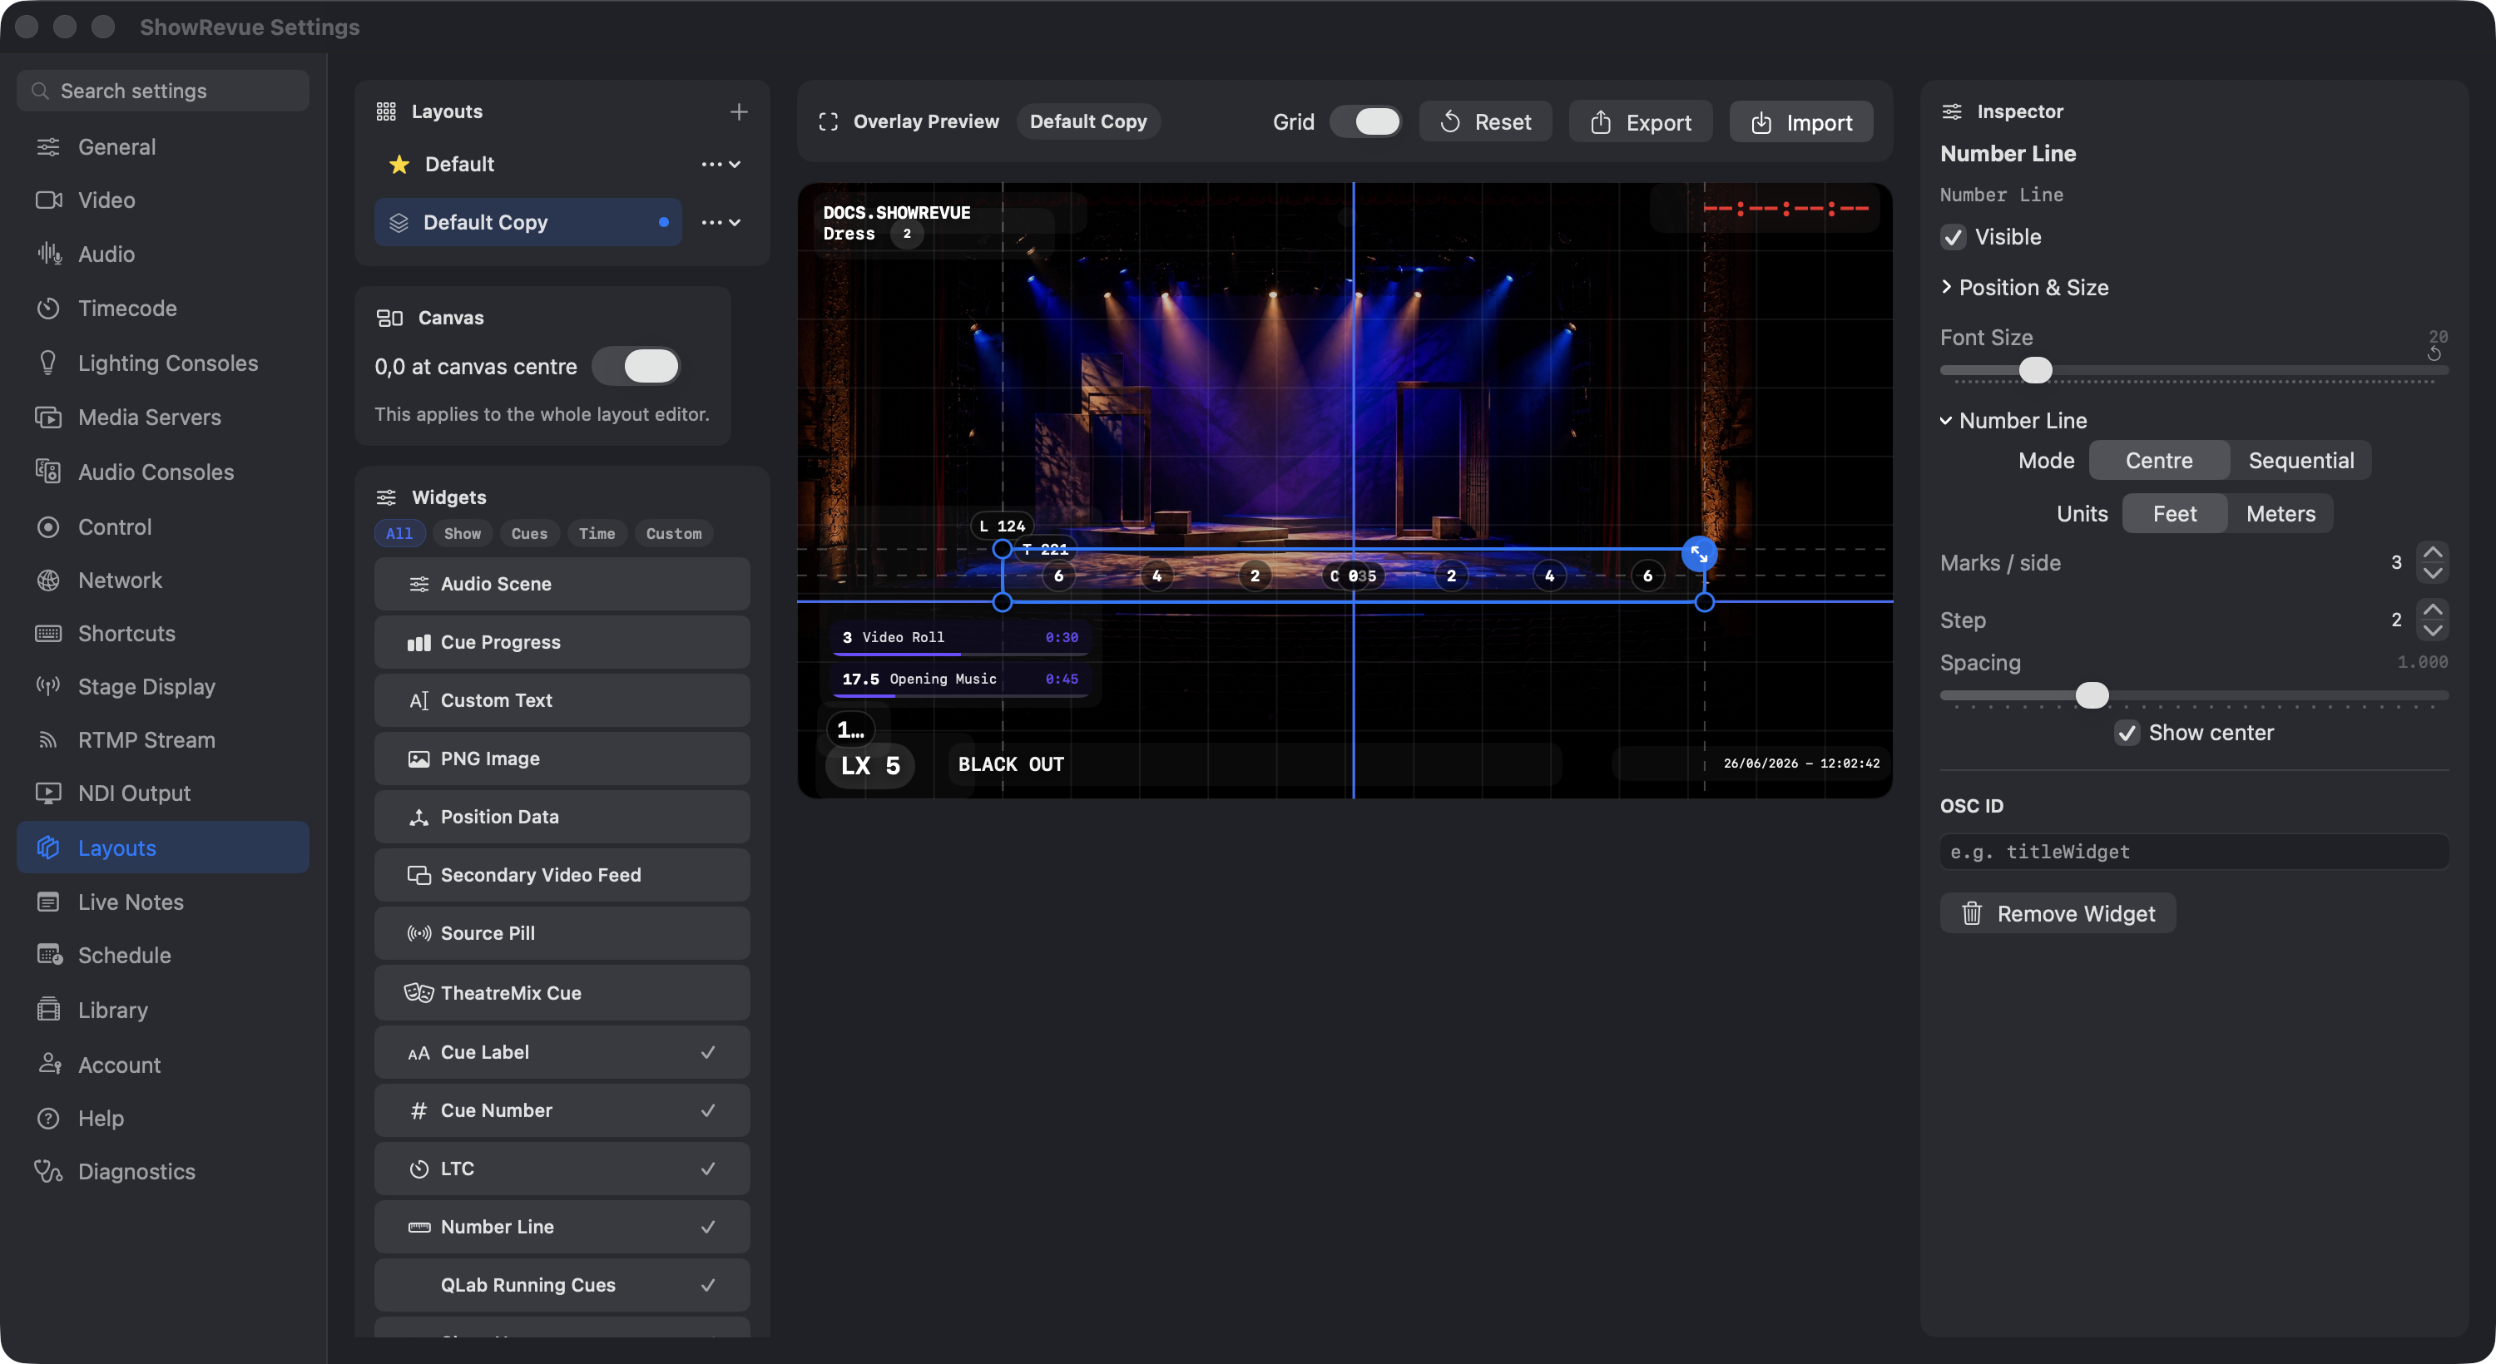Open the Layouts settings page
2496x1364 pixels.
click(163, 848)
